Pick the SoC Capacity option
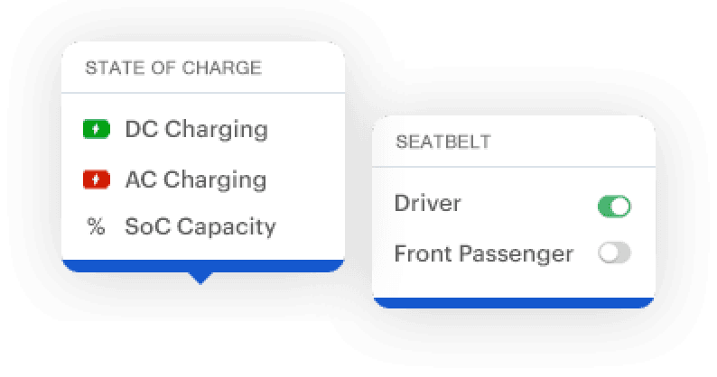Image resolution: width=717 pixels, height=377 pixels. coord(200,227)
